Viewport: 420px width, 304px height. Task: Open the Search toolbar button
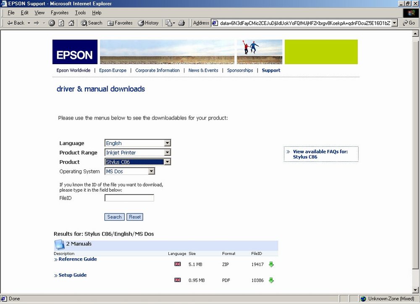pyautogui.click(x=92, y=23)
